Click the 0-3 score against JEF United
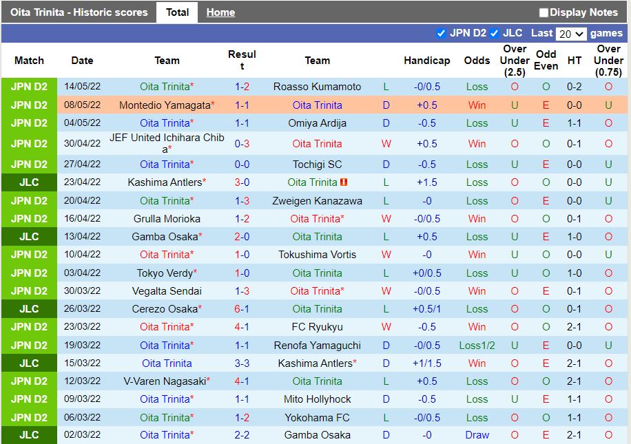Screen dimensions: 631x444 pyautogui.click(x=242, y=144)
